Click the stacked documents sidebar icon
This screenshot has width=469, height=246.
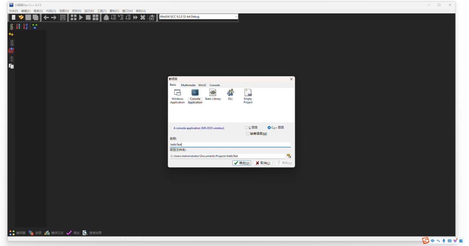pyautogui.click(x=11, y=66)
